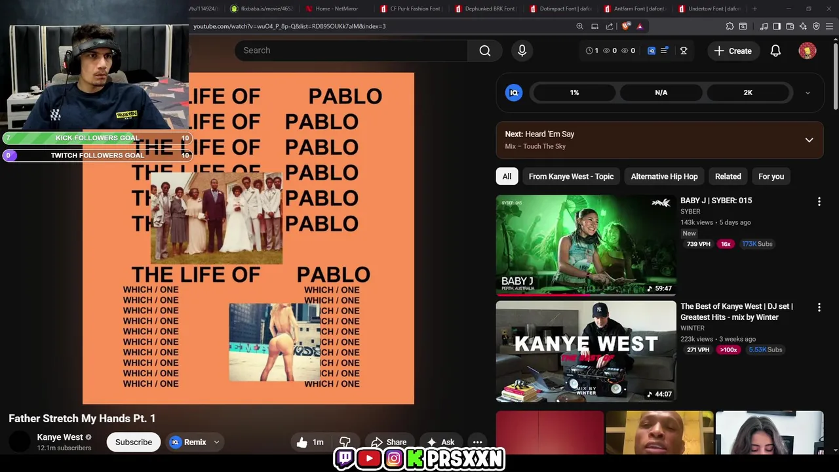Open The Best of Kanye West DJ set title

pyautogui.click(x=737, y=311)
